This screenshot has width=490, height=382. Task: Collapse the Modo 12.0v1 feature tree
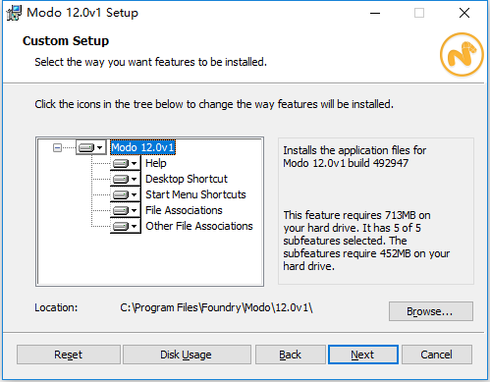57,148
